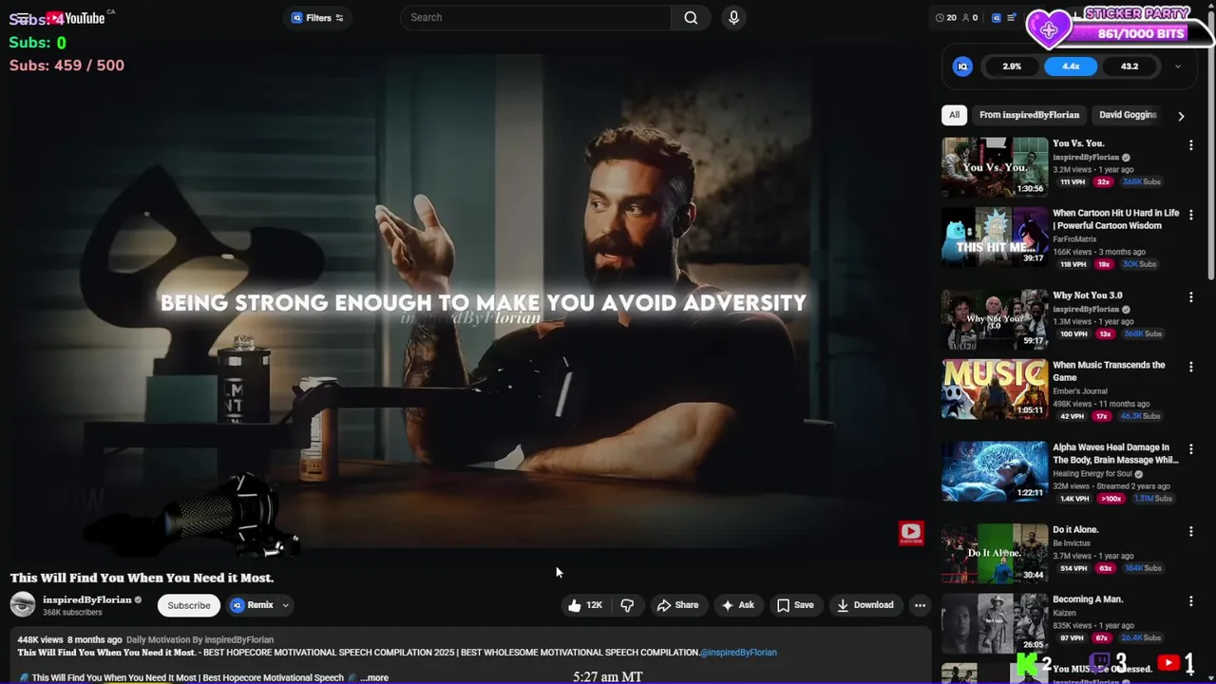
Task: Open the @inspiredByFlorian link in description
Action: coord(738,653)
